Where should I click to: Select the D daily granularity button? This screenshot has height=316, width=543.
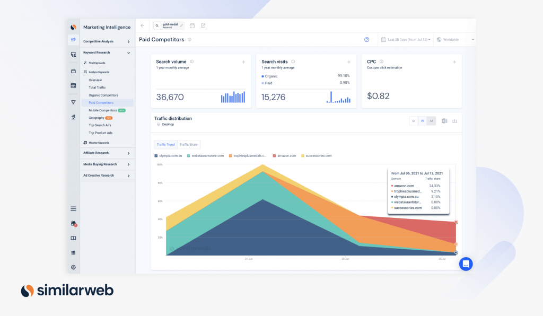pos(413,121)
